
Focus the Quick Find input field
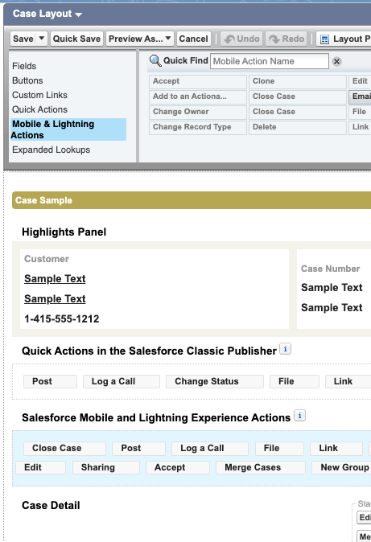(270, 61)
